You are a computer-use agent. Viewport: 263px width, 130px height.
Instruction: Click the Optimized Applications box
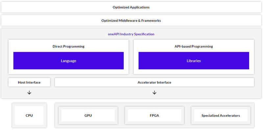click(131, 7)
